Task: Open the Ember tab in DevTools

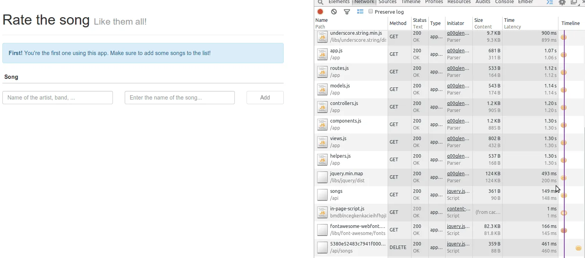Action: pyautogui.click(x=526, y=2)
